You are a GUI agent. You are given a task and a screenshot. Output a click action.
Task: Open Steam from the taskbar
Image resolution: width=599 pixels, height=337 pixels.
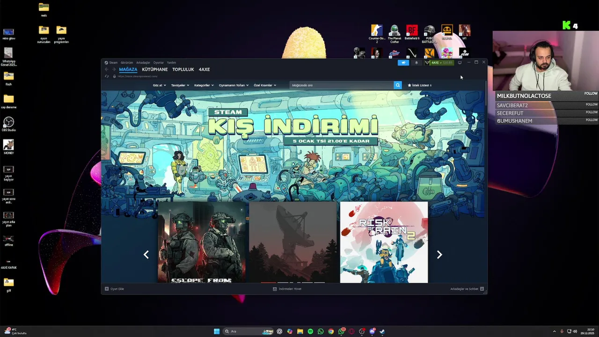click(x=382, y=331)
